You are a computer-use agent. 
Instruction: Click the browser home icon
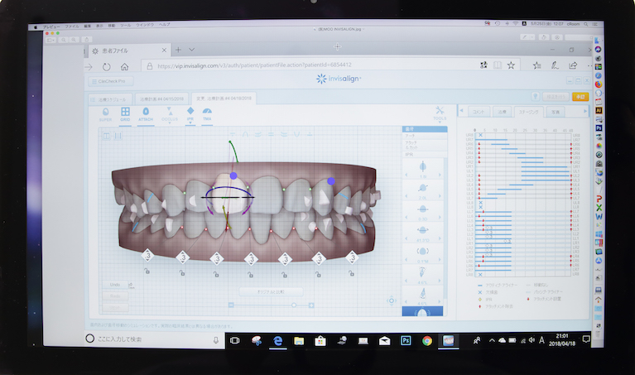coord(125,66)
